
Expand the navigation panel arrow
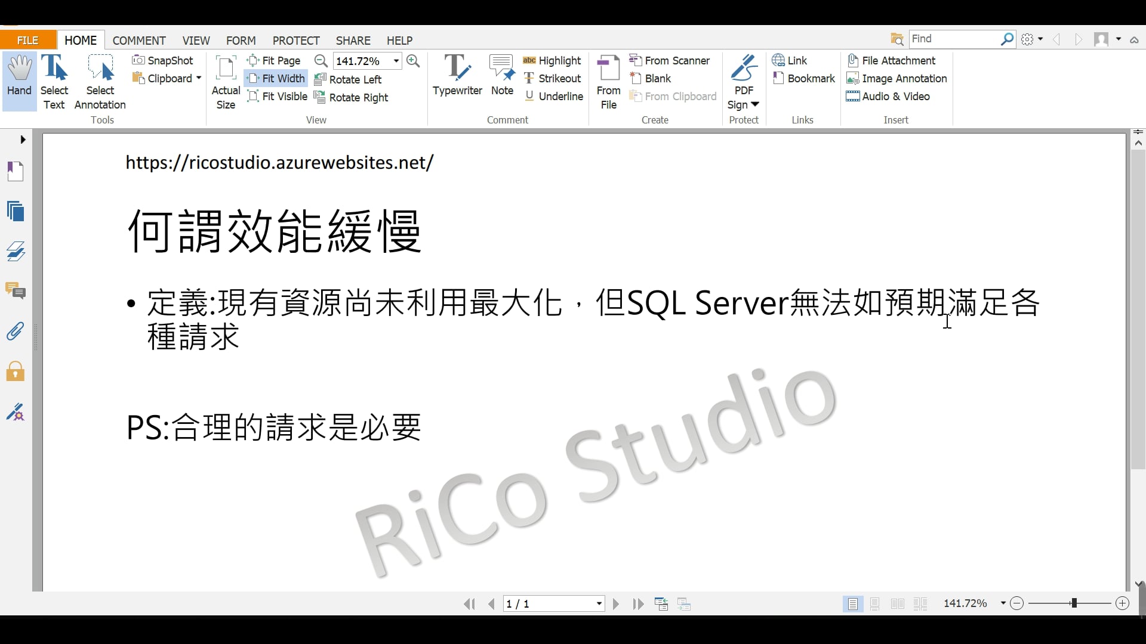(23, 140)
